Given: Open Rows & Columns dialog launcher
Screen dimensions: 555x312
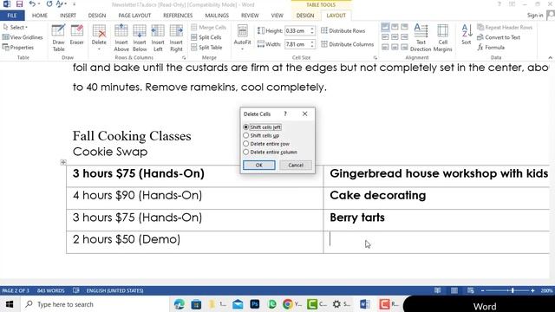Looking at the screenshot, I should [184, 58].
